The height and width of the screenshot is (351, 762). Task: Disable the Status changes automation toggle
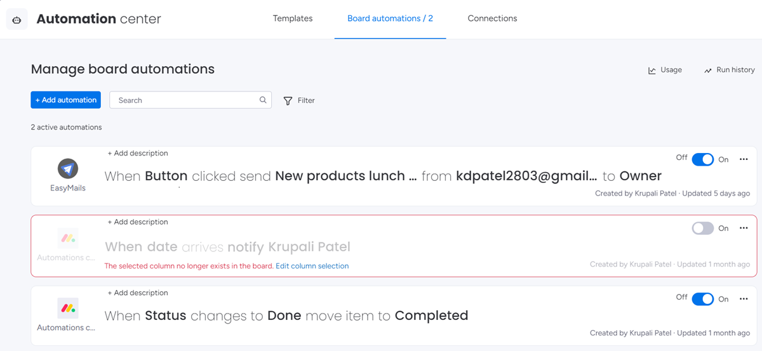[x=703, y=299]
